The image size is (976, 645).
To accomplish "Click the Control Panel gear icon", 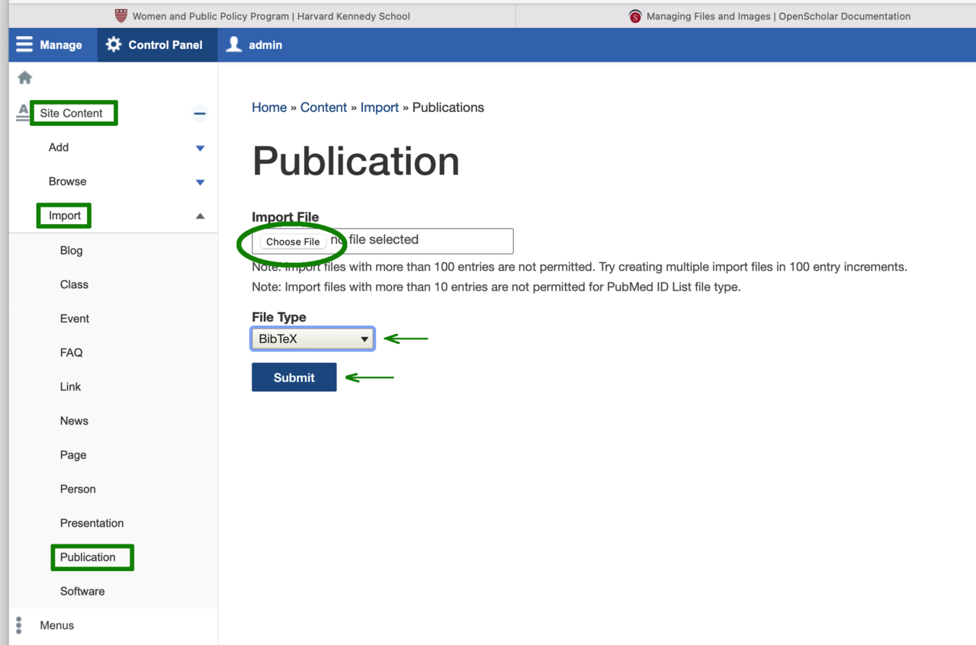I will click(114, 45).
